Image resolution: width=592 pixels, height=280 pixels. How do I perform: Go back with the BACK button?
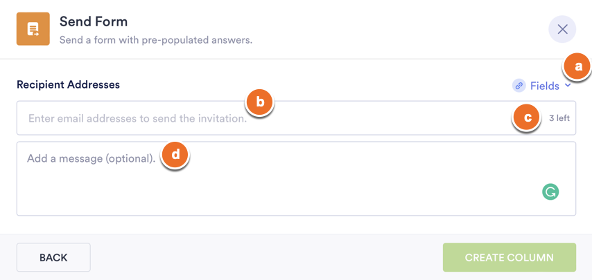53,257
